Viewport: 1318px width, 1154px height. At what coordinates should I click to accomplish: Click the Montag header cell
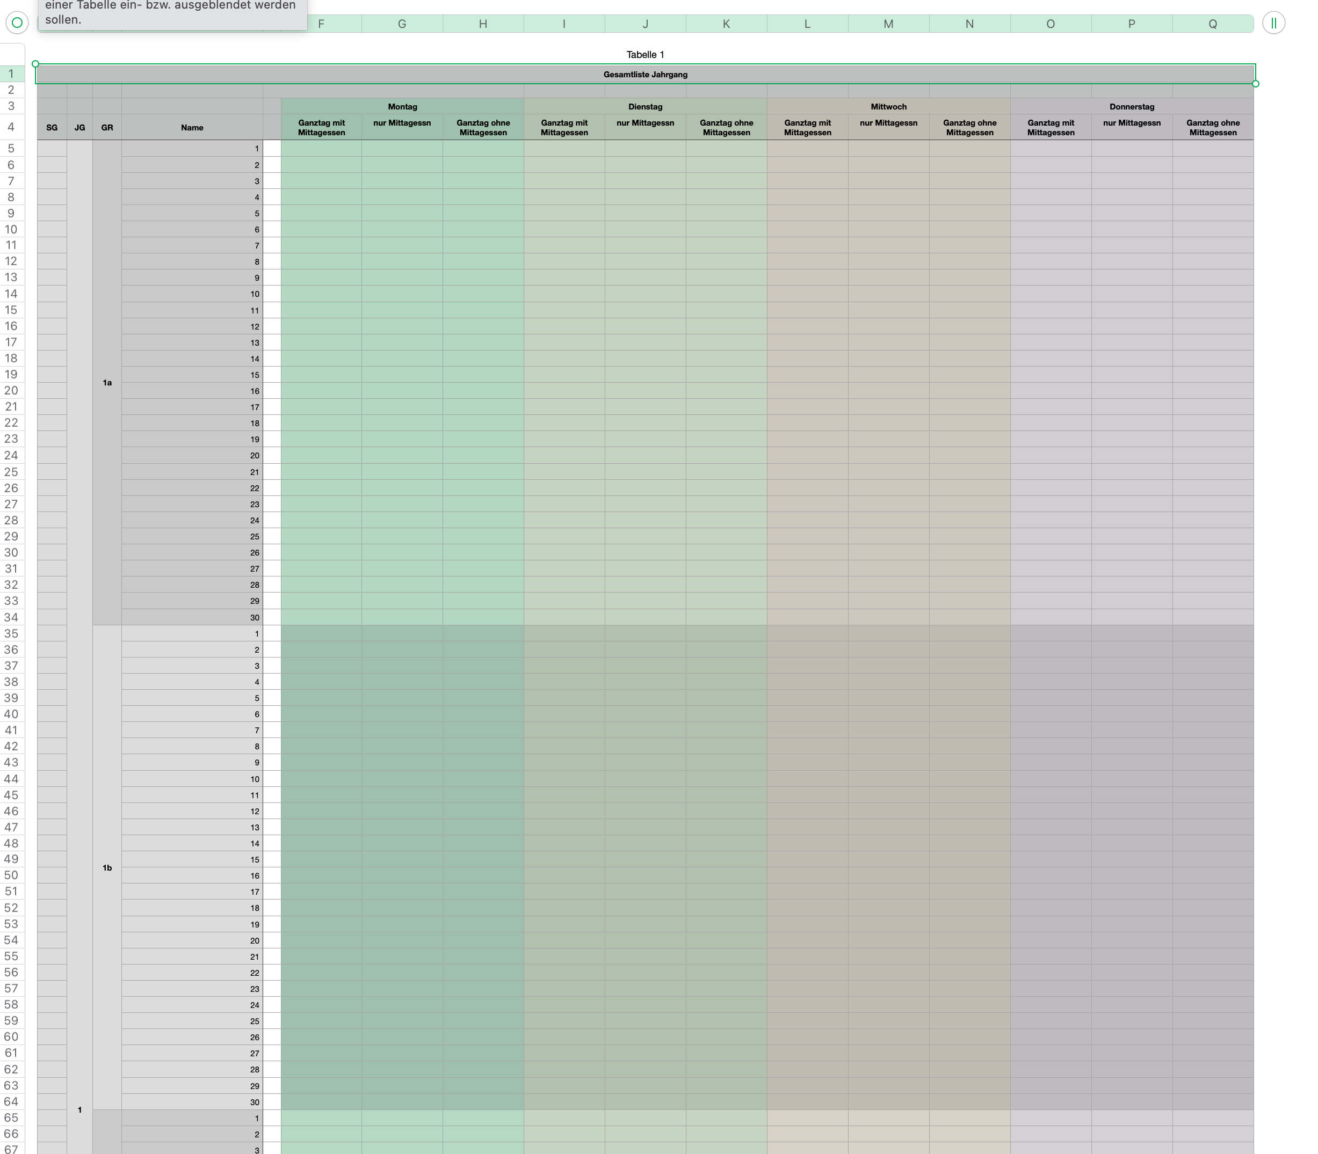point(402,107)
